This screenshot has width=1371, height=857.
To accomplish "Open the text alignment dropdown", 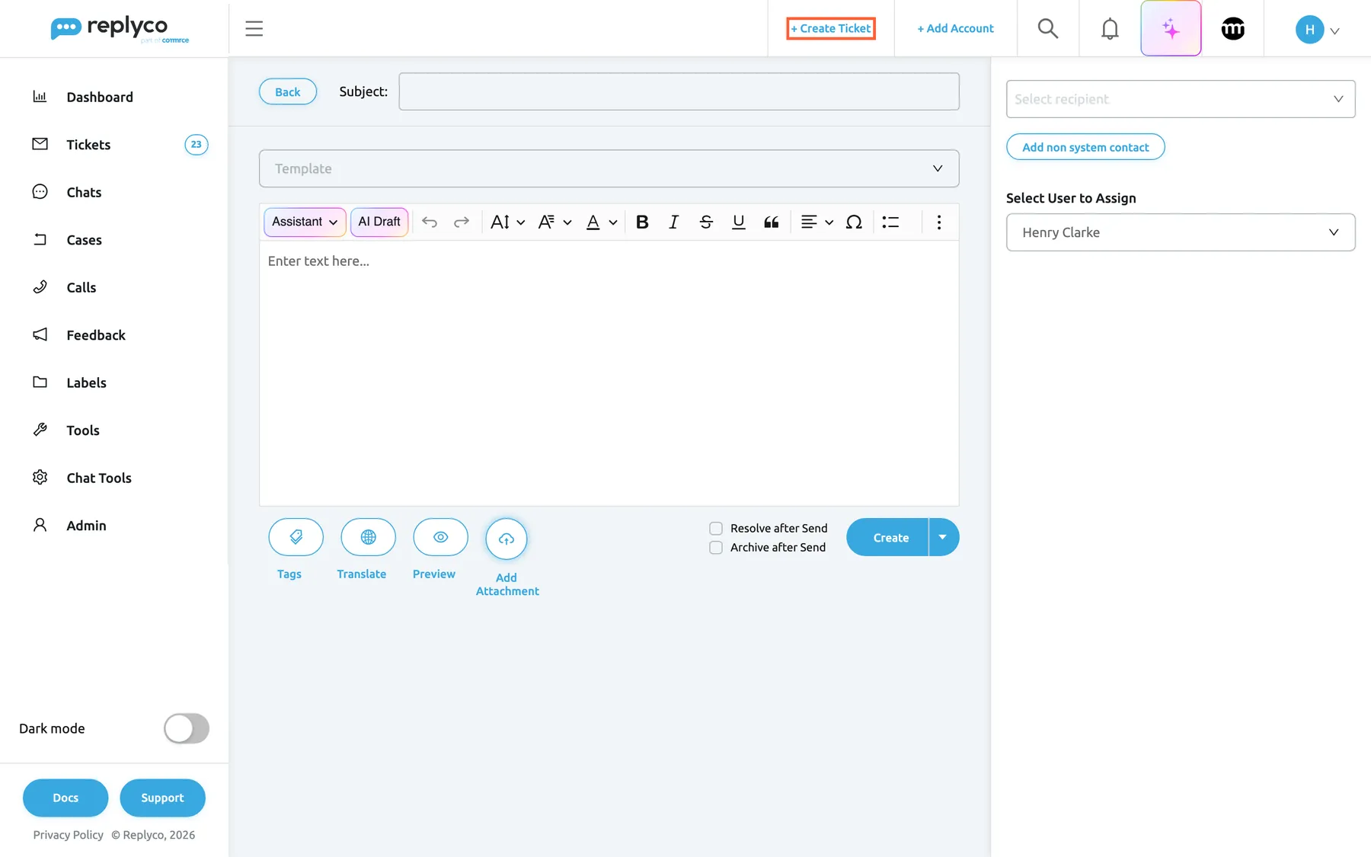I will tap(817, 222).
